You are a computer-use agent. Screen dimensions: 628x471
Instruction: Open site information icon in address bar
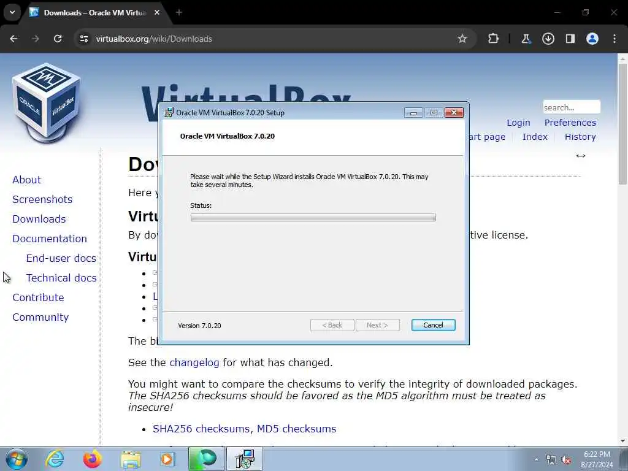point(83,39)
